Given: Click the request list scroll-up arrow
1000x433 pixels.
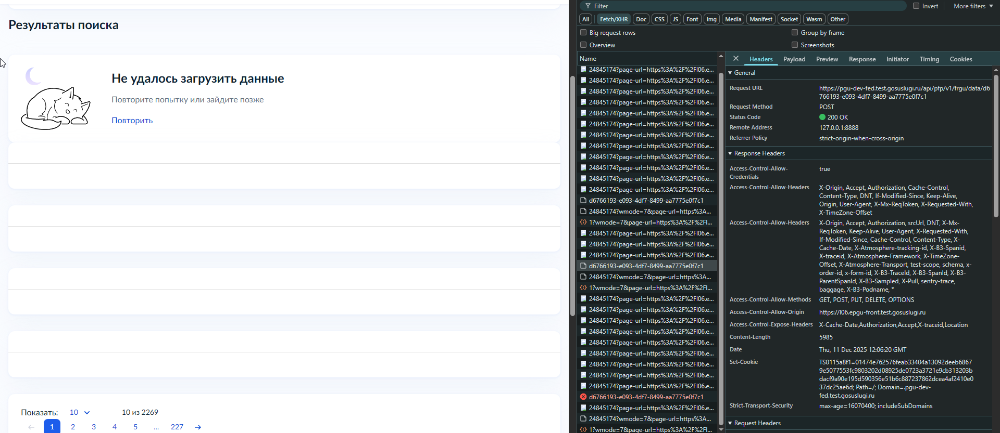Looking at the screenshot, I should pos(721,56).
